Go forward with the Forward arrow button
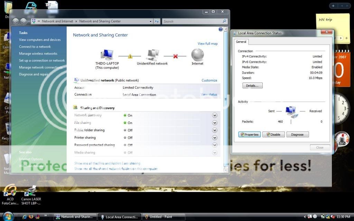 pos(23,21)
